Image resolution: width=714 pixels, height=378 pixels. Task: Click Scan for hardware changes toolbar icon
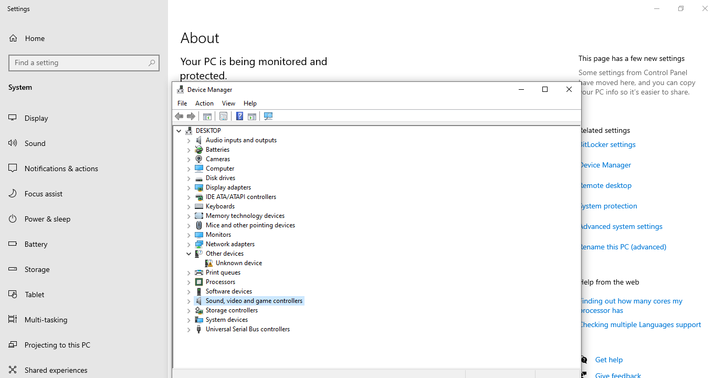click(x=268, y=116)
